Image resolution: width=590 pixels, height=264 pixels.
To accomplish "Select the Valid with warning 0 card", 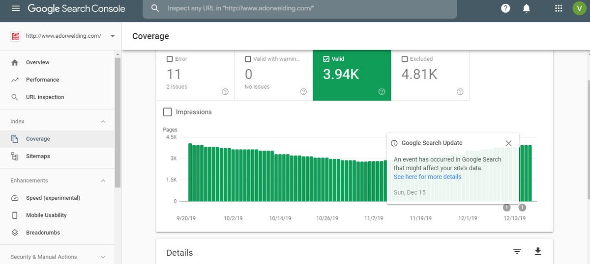I will 273,75.
